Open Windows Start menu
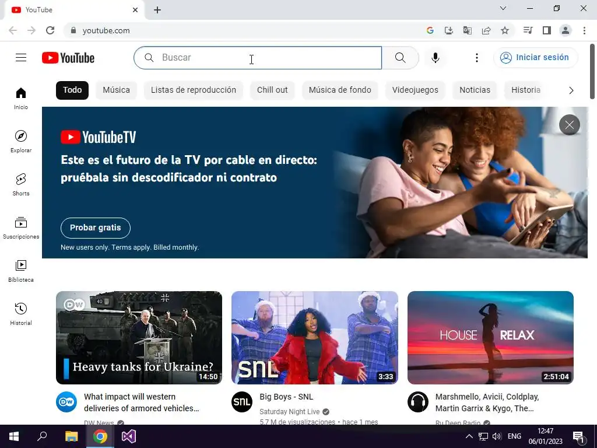597x448 pixels. tap(14, 436)
